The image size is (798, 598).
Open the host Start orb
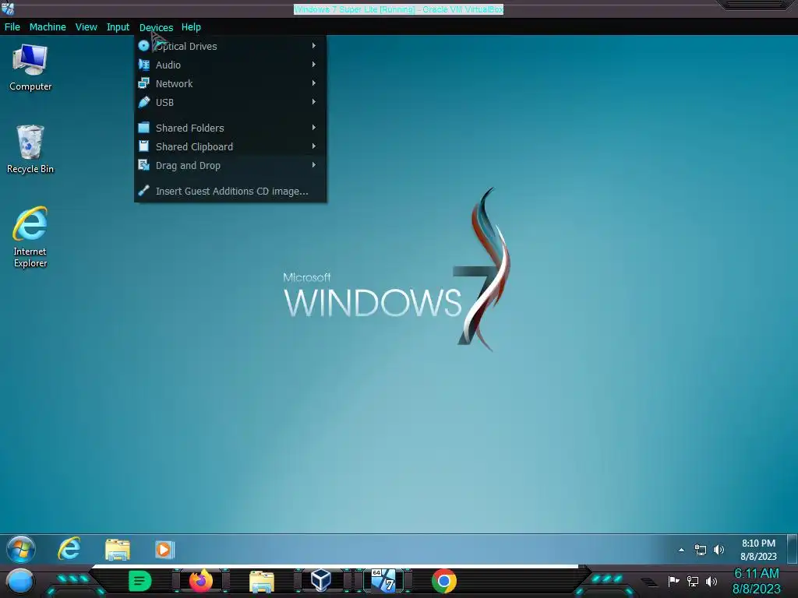pos(20,581)
